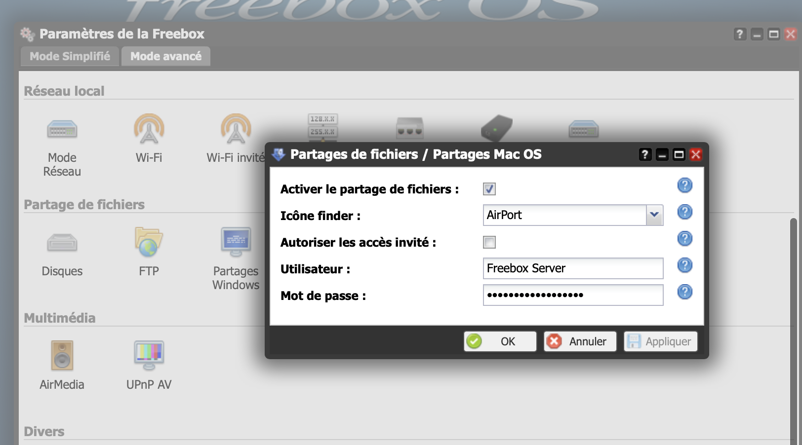Confirm with the OK button
Viewport: 802px width, 445px height.
(x=500, y=341)
